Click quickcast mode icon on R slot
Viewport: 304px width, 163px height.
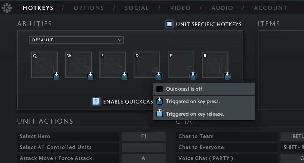point(227,76)
